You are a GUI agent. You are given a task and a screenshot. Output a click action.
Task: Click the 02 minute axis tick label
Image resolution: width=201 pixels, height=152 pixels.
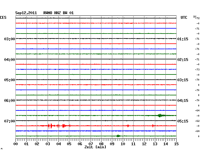click(x=37, y=144)
